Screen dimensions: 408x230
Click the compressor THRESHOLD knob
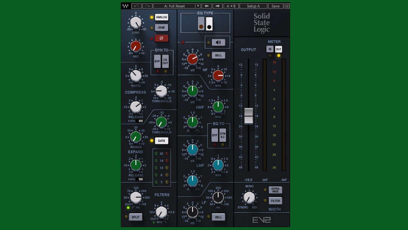pos(161,92)
